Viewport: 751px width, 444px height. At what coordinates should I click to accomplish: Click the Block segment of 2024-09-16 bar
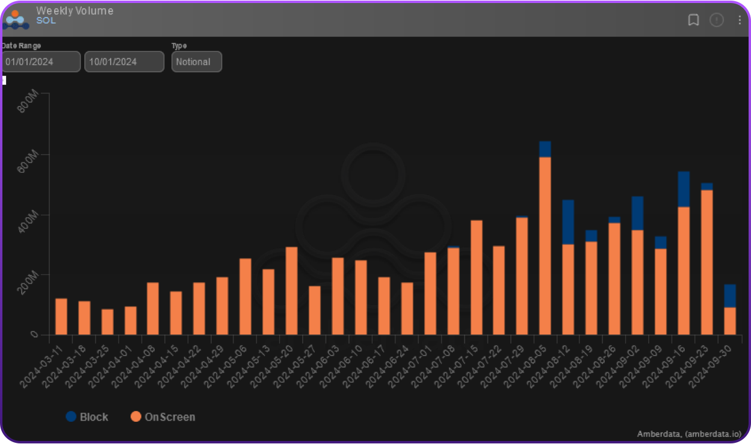click(x=684, y=189)
